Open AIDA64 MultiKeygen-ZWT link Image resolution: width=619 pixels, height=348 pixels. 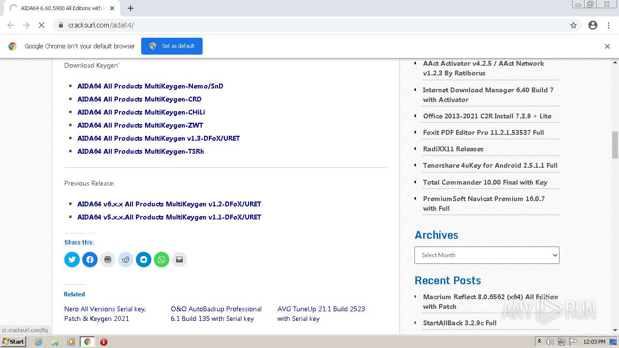pos(140,125)
